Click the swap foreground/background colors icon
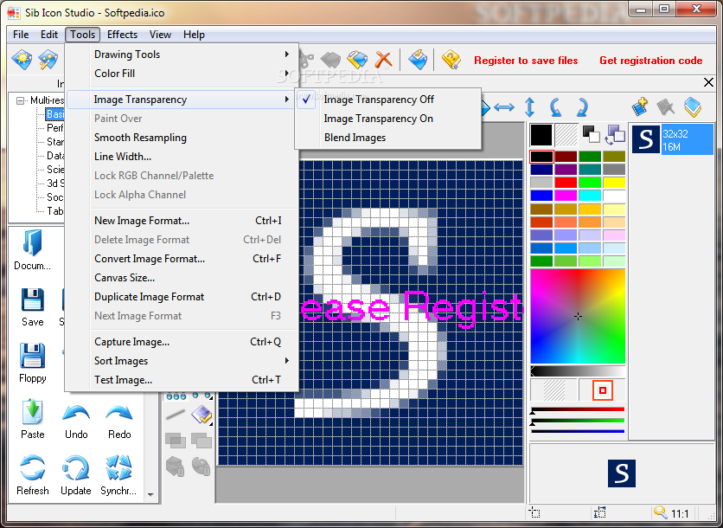The height and width of the screenshot is (528, 723). 615,135
